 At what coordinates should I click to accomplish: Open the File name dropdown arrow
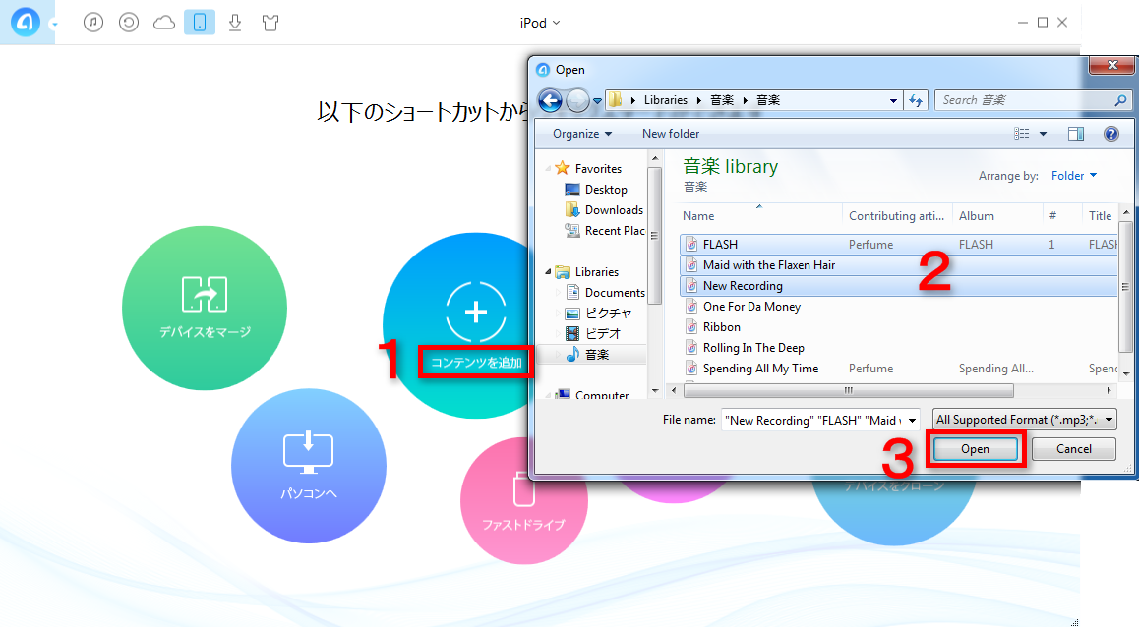coord(913,421)
